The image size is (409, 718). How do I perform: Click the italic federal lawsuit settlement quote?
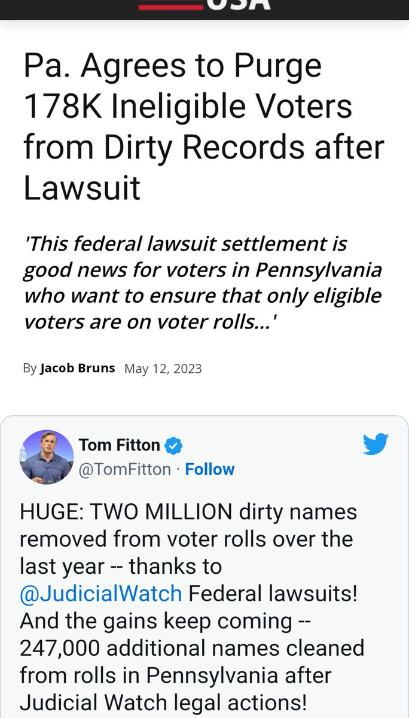202,282
